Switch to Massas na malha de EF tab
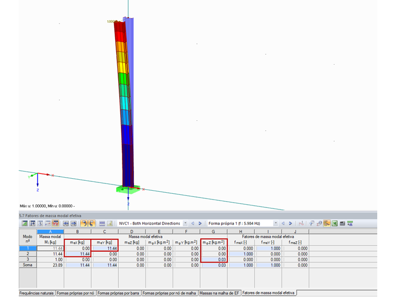The height and width of the screenshot is (297, 396). tap(219, 293)
